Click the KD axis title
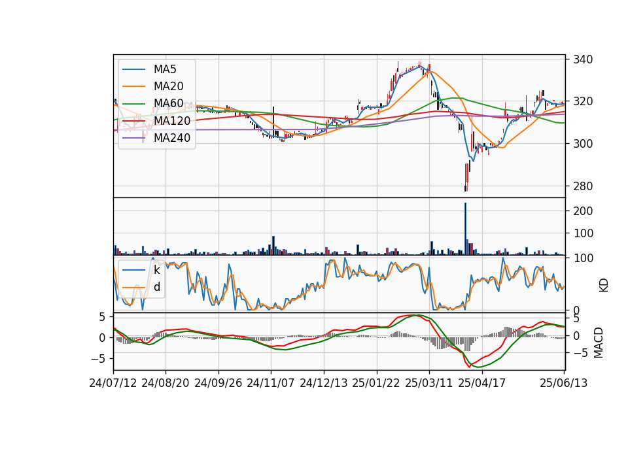 point(604,286)
